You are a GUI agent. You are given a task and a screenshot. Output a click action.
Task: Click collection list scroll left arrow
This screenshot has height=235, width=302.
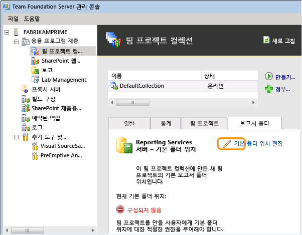coord(112,103)
